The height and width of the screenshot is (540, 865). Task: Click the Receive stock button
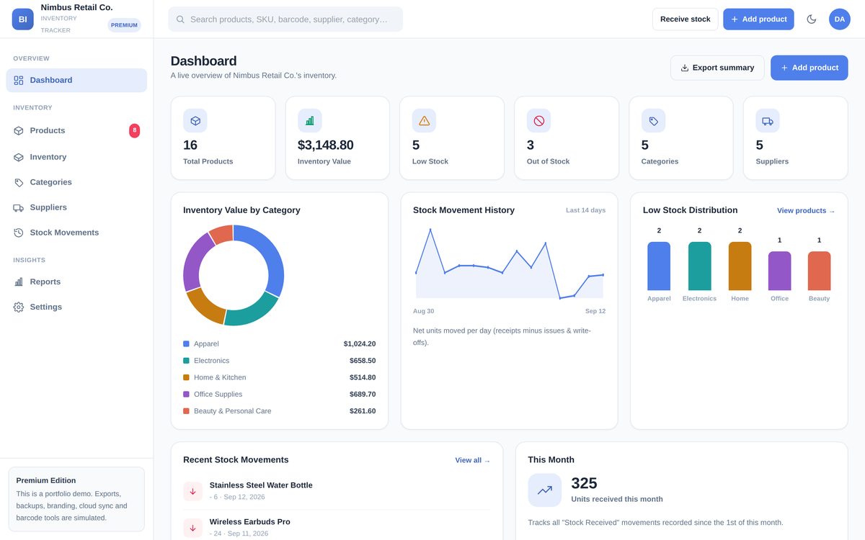pyautogui.click(x=686, y=19)
